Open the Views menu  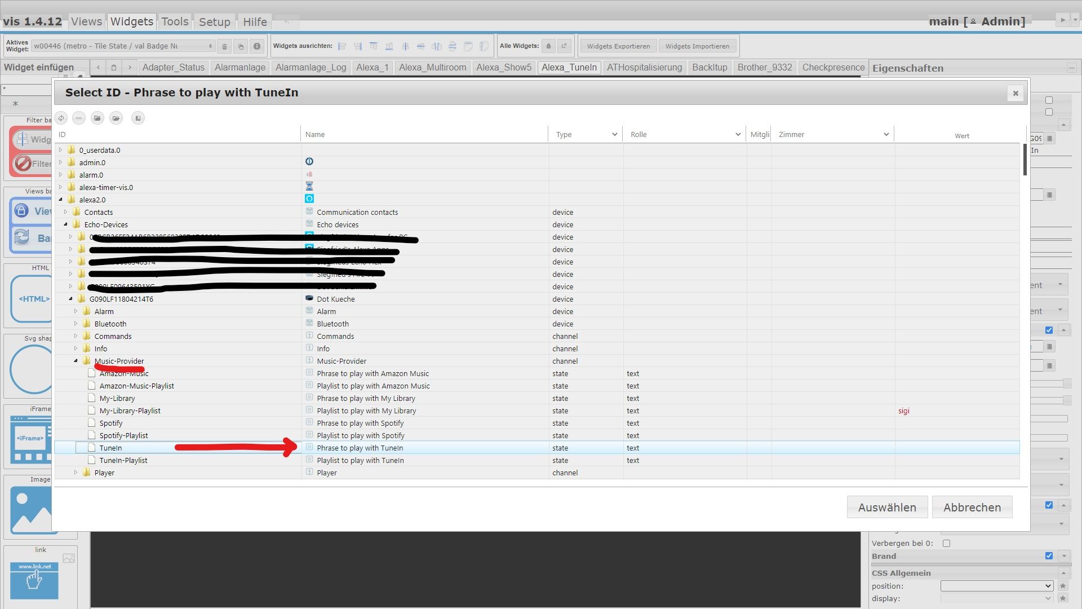pyautogui.click(x=86, y=21)
